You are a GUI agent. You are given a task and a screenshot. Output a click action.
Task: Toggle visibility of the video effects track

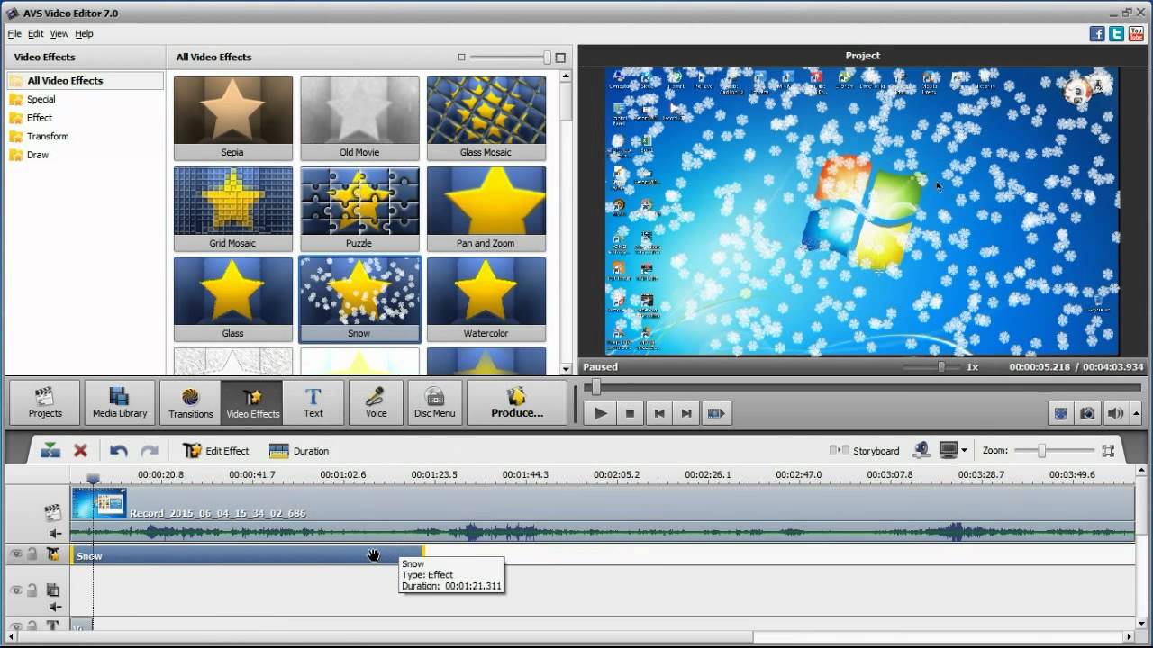[16, 554]
